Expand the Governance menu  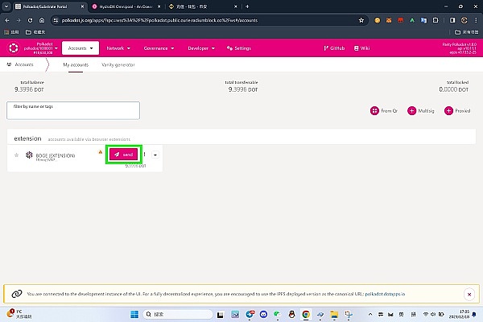click(x=159, y=48)
